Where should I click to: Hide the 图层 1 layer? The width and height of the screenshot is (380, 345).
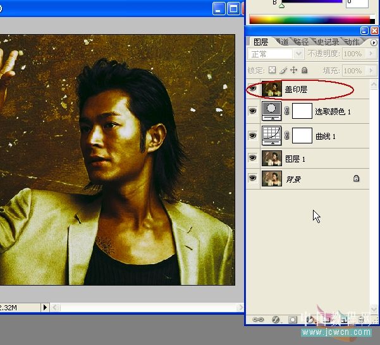point(253,158)
